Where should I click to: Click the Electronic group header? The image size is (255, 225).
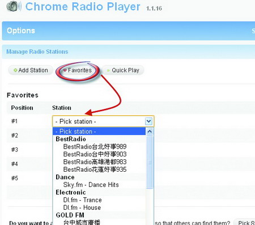(71, 192)
